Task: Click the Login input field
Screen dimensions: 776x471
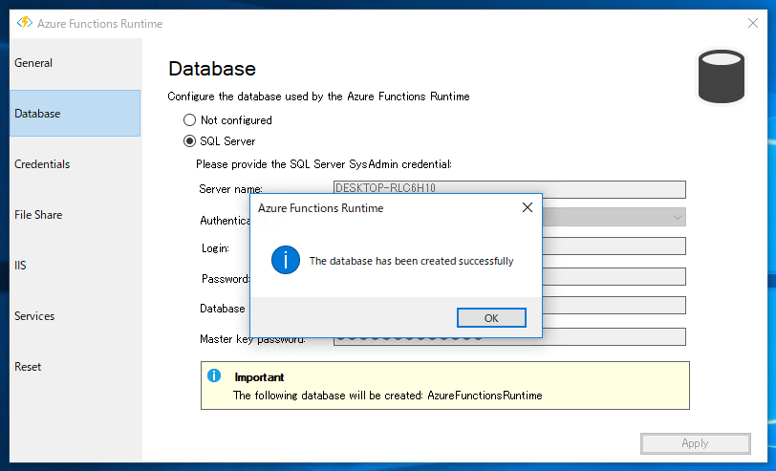Action: tap(614, 246)
